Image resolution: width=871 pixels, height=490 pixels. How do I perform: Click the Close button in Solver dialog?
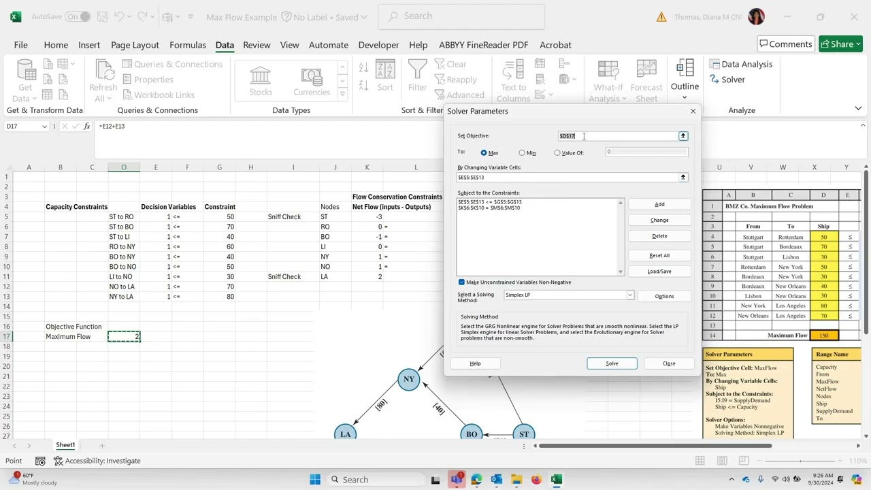pyautogui.click(x=669, y=363)
